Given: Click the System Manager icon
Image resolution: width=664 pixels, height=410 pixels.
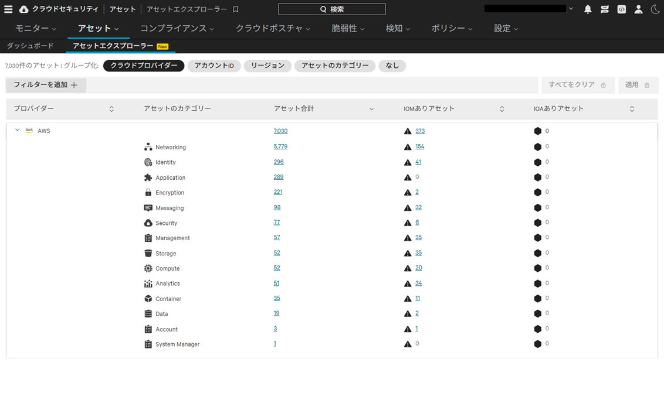Looking at the screenshot, I should pos(148,344).
